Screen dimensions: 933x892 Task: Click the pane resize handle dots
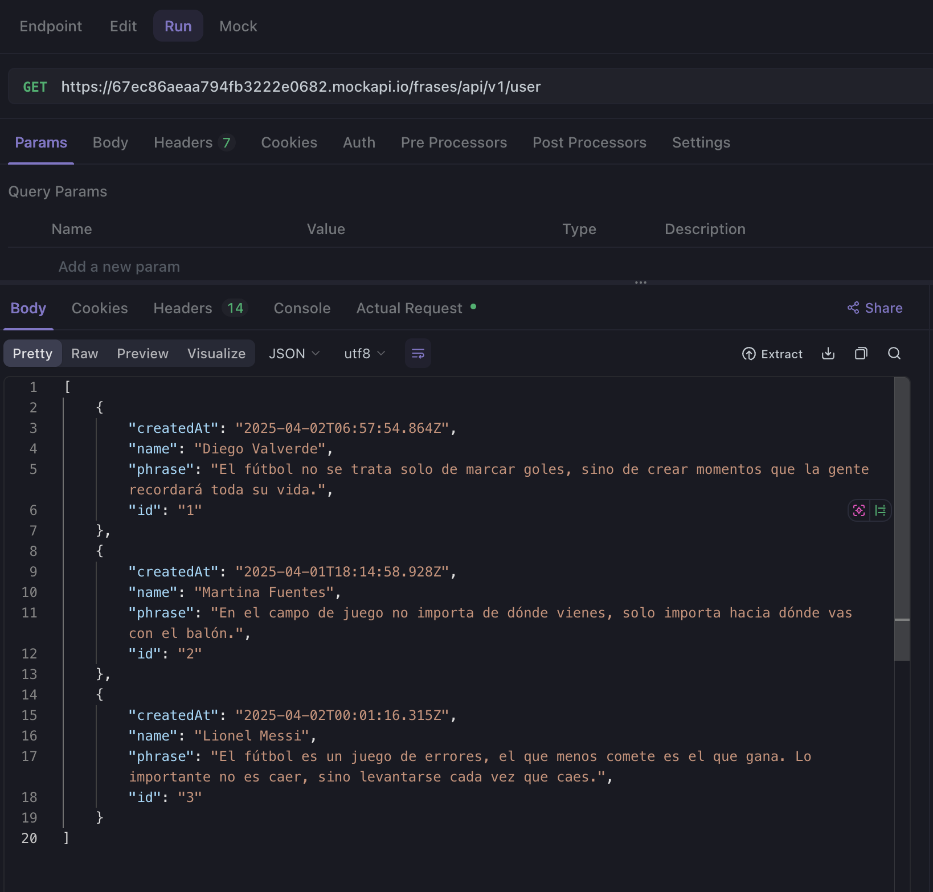[x=641, y=283]
